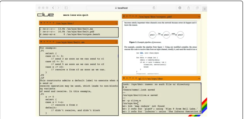Click right-pointing triangle on ql!l!/zx/sys/doc panel header

[127, 78]
